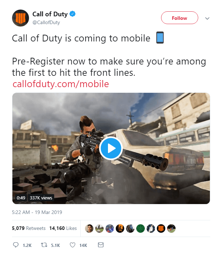Screen dimensions: 223x254
Task: Click the reply speech bubble icon
Action: tap(16, 245)
